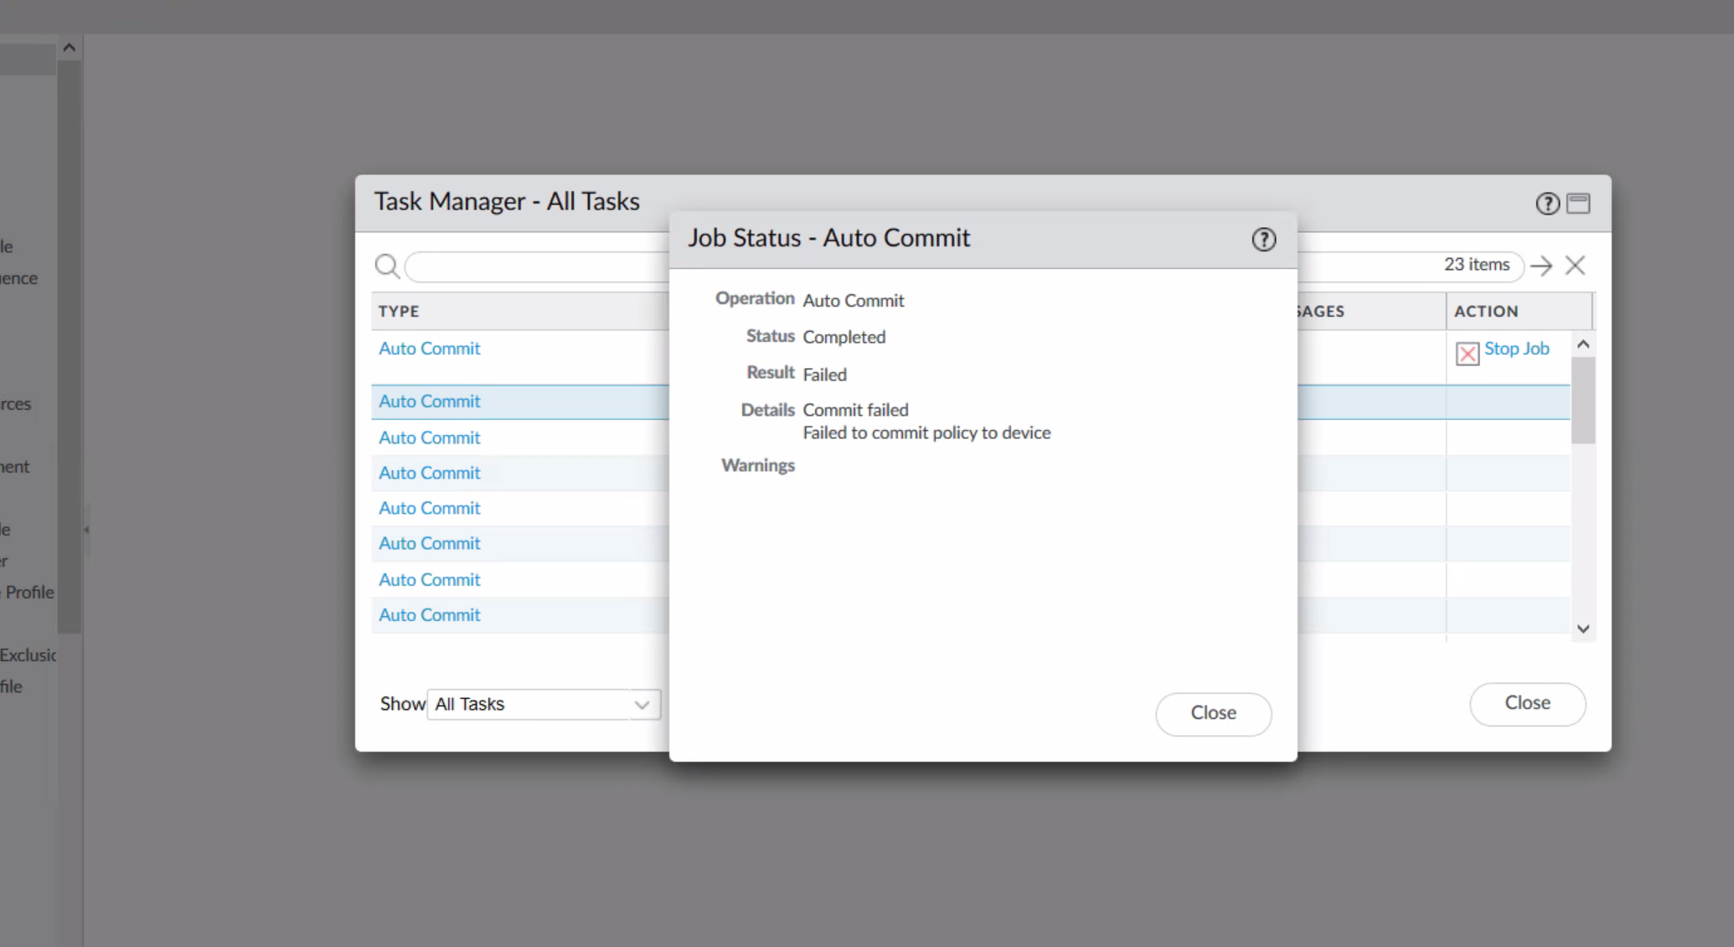Click the Stop Job link
The width and height of the screenshot is (1734, 947).
pyautogui.click(x=1516, y=349)
